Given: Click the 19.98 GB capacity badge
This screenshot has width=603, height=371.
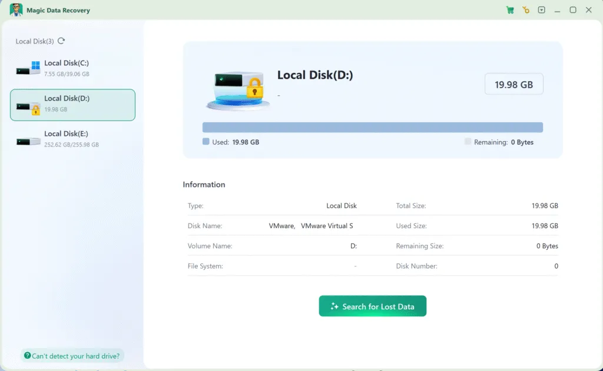Looking at the screenshot, I should (x=513, y=84).
